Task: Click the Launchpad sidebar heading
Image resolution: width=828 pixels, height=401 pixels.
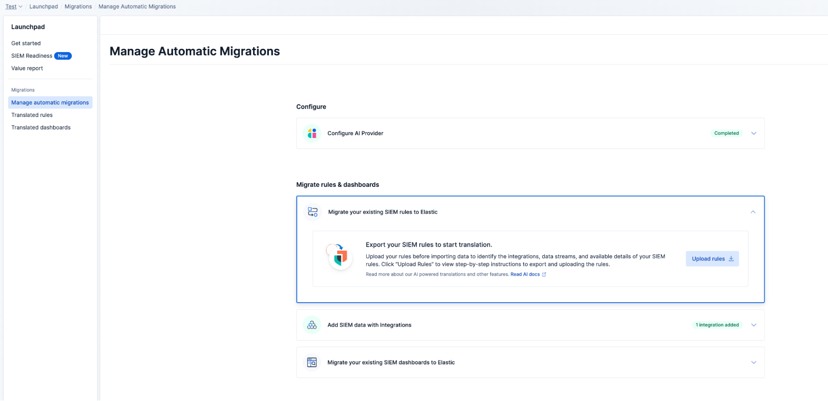Action: pos(28,27)
